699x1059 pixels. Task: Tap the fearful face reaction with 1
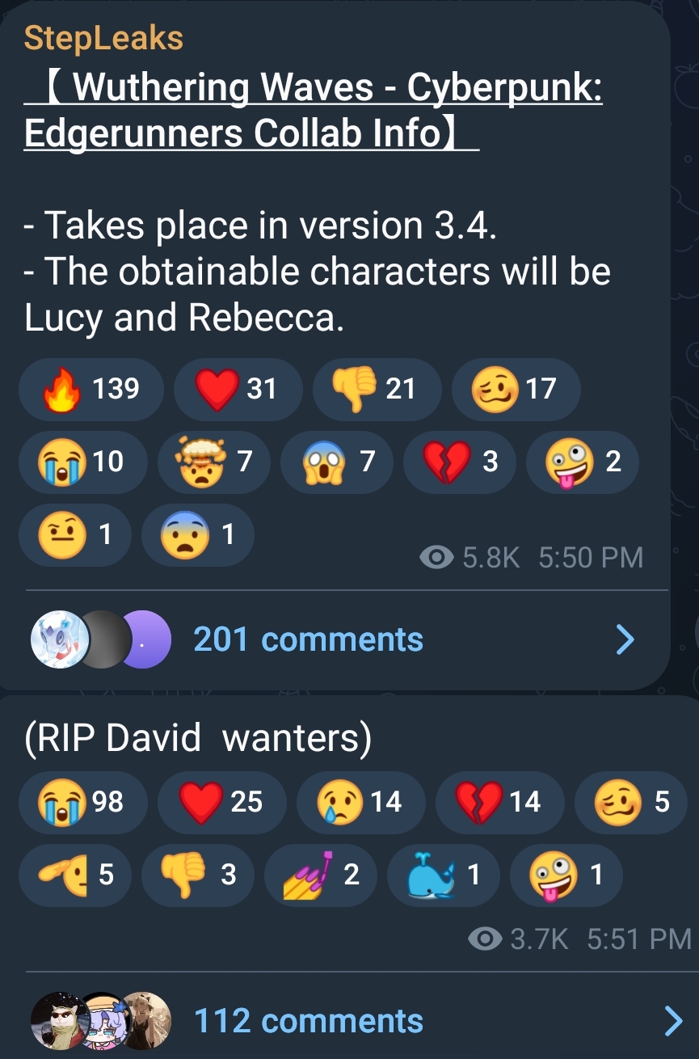point(198,535)
